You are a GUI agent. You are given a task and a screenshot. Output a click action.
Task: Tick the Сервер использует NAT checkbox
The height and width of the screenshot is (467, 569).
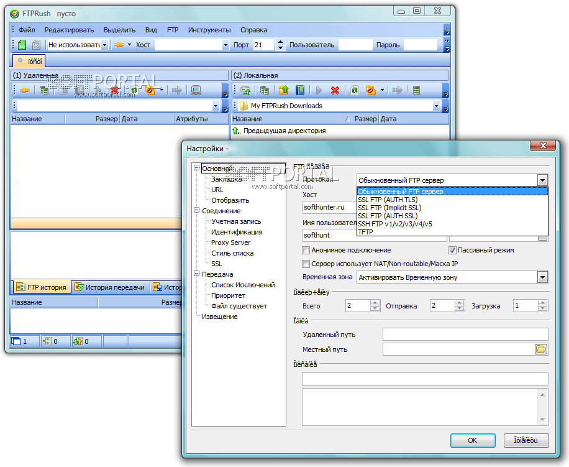click(x=306, y=264)
